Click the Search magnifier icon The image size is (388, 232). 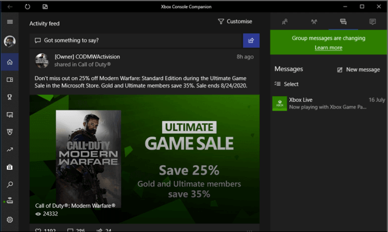coord(10,185)
